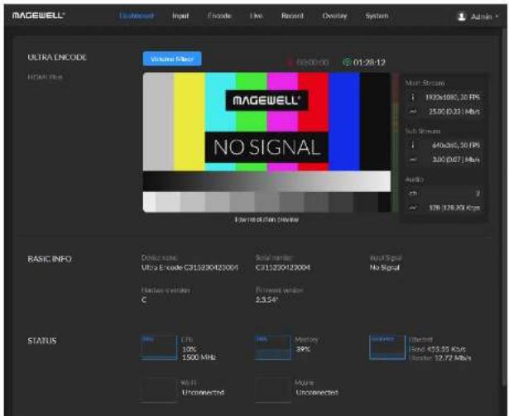The height and width of the screenshot is (416, 509).
Task: Click the CPU usage graph
Action: [x=159, y=347]
